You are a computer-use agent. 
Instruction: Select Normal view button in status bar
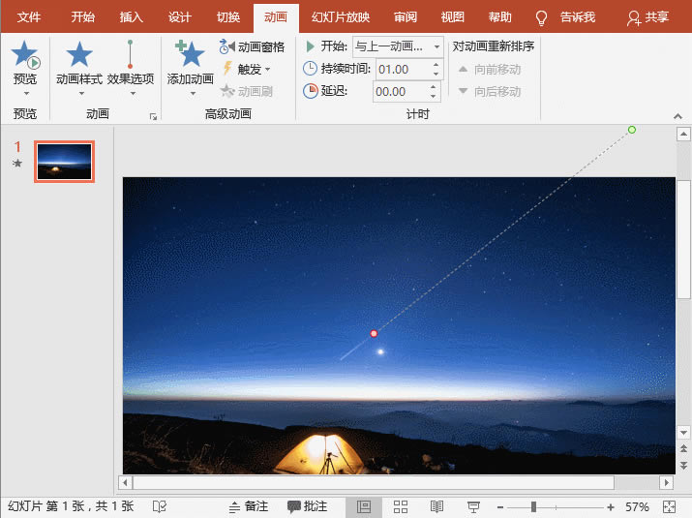(x=364, y=507)
